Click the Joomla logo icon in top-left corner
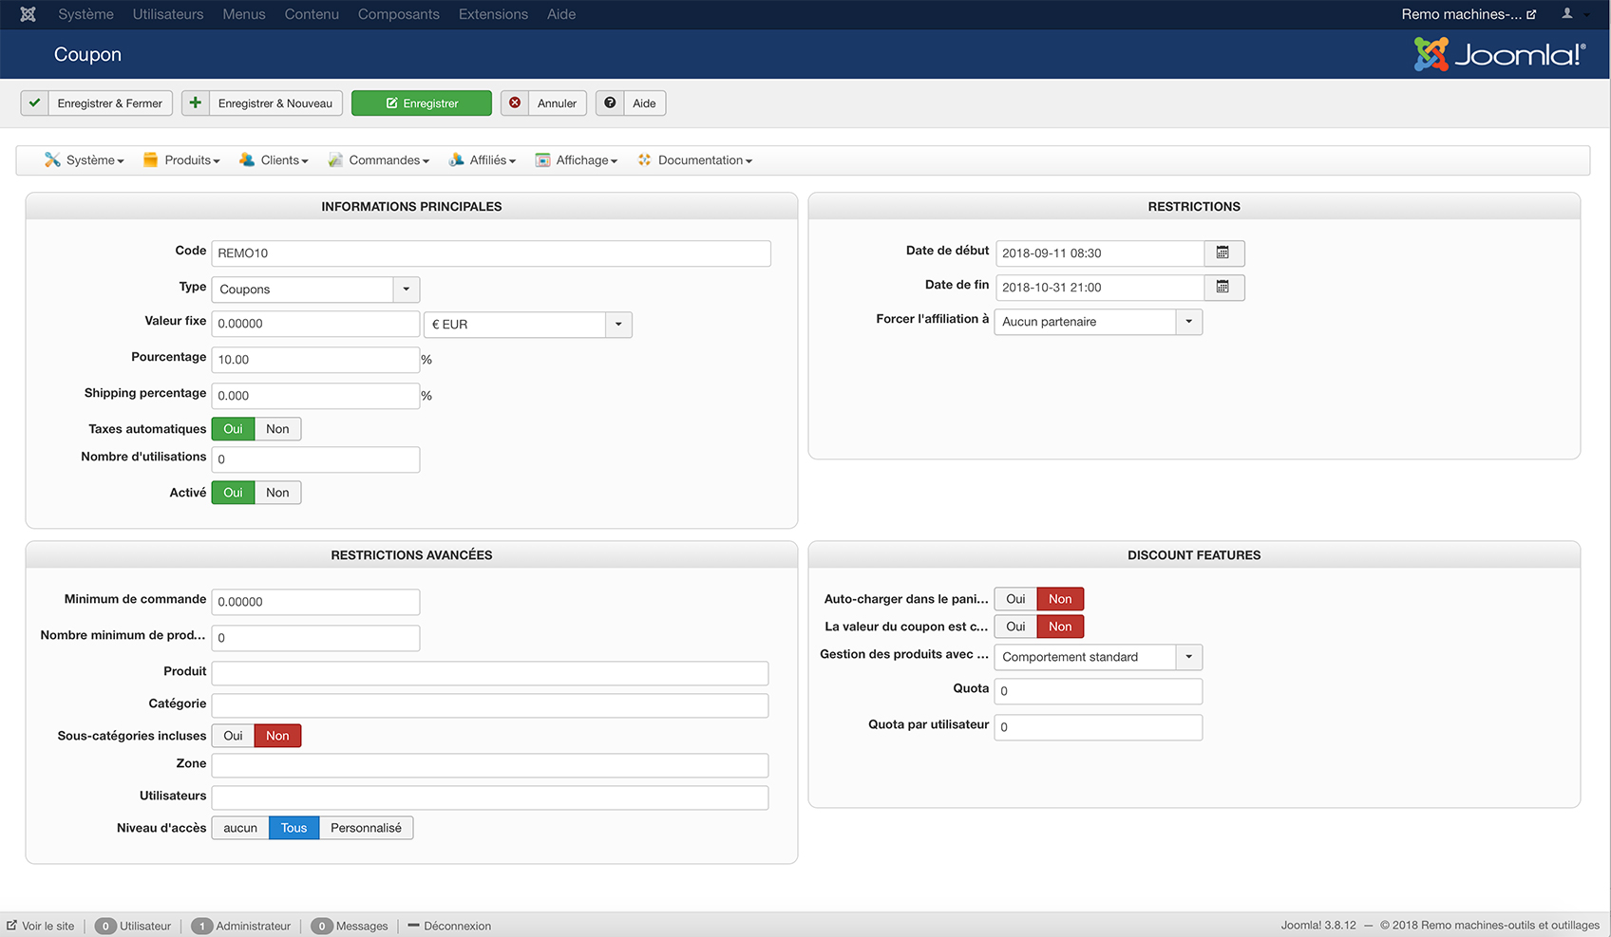1611x937 pixels. (28, 14)
